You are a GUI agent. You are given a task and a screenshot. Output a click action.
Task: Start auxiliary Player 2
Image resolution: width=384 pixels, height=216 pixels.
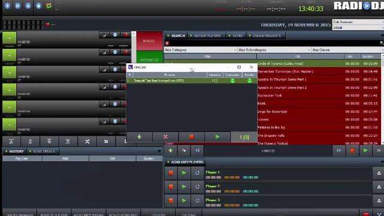184,187
